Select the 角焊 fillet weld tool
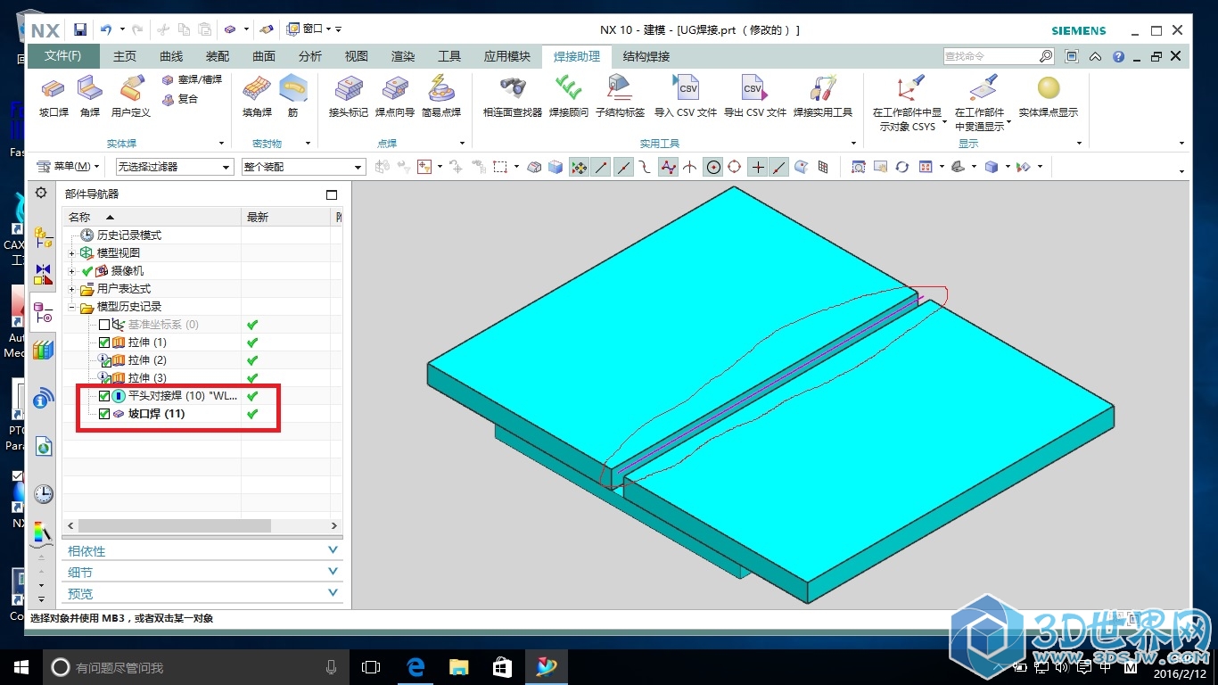The height and width of the screenshot is (685, 1218). coord(90,96)
